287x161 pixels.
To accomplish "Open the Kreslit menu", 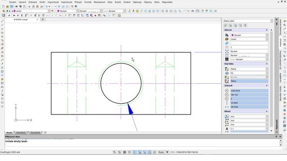I will coord(117,2).
